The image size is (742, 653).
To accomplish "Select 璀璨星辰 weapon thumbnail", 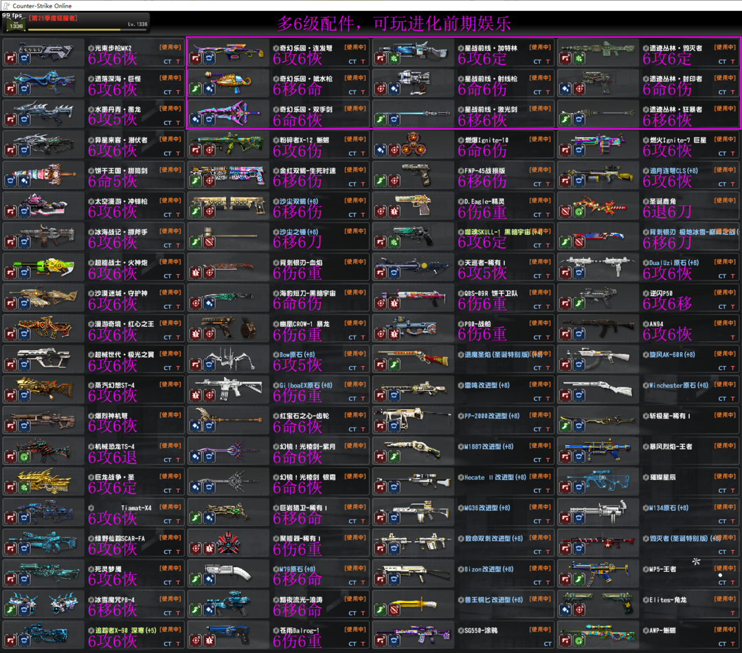I will [x=598, y=481].
